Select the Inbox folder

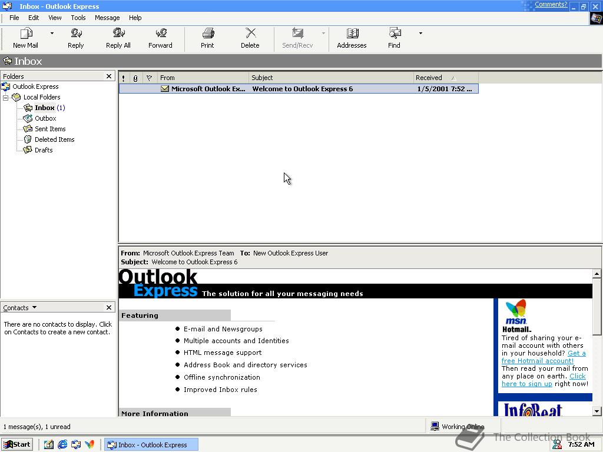tap(45, 108)
